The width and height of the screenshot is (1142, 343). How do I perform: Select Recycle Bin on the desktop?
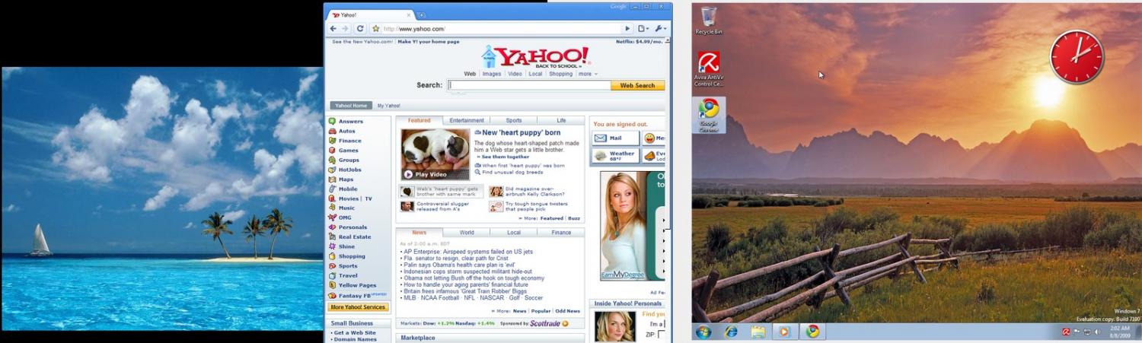708,21
